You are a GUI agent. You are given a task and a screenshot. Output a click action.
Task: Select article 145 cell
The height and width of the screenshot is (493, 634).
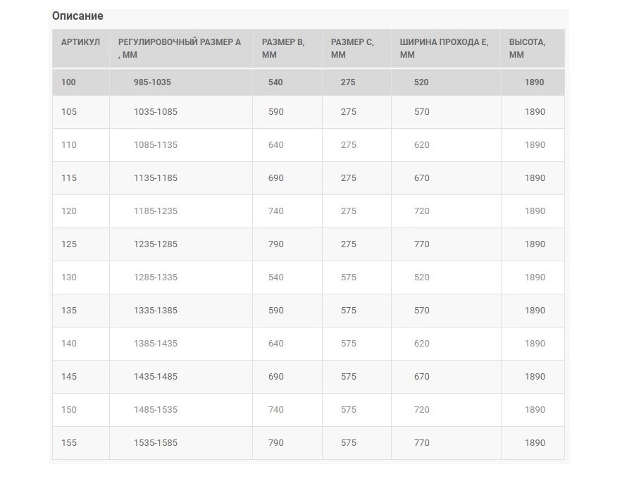tap(81, 377)
